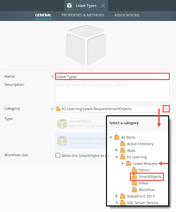
Task: Select the Advanced SmartObject type option
Action: point(81,141)
